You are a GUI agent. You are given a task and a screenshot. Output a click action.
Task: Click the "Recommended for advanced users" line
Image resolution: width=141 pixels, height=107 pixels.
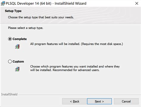(x=76, y=70)
